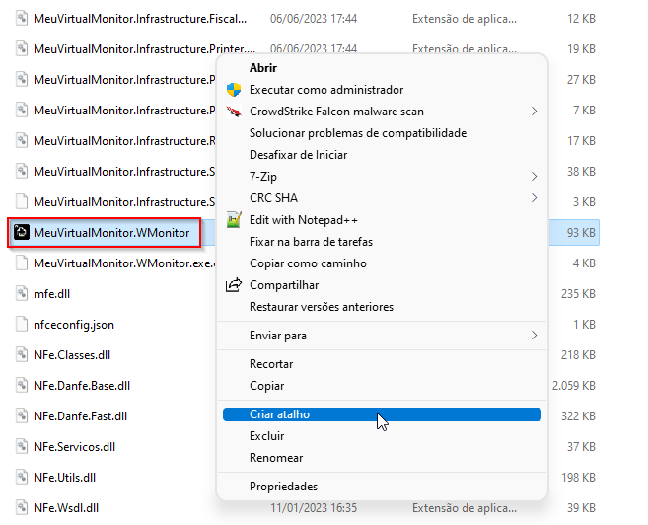Select Renomear menu entry

point(276,458)
